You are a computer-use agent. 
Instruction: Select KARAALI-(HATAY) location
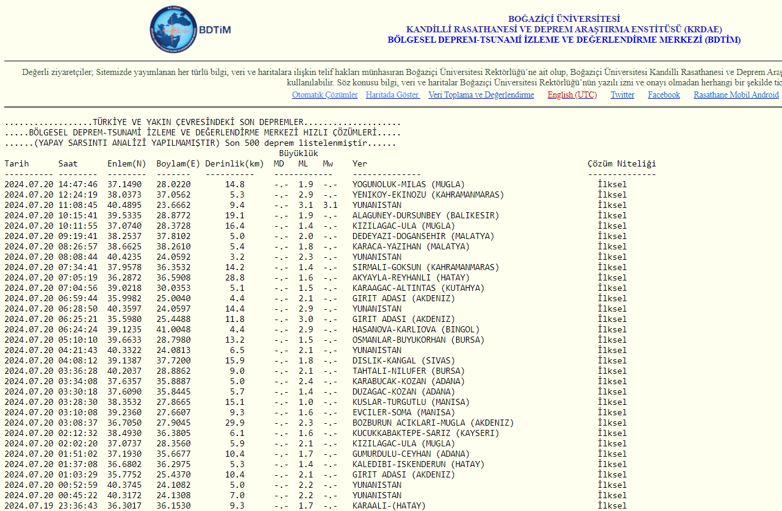pos(389,506)
